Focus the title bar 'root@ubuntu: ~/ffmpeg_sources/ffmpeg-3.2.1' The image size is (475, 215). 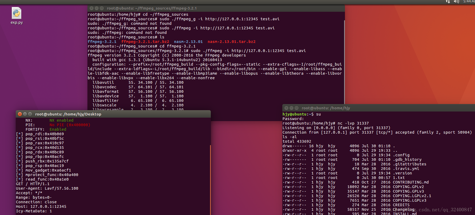(216, 8)
